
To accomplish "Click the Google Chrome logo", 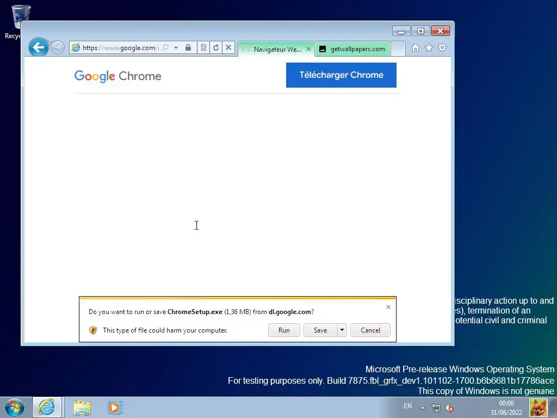I will (x=117, y=76).
